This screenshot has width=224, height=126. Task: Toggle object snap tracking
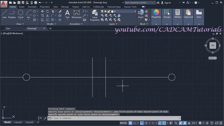(x=160, y=123)
